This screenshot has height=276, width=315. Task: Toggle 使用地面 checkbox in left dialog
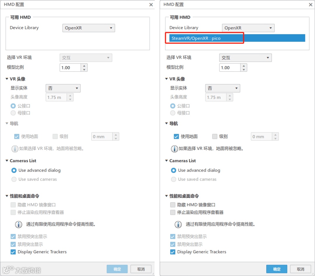coord(17,137)
